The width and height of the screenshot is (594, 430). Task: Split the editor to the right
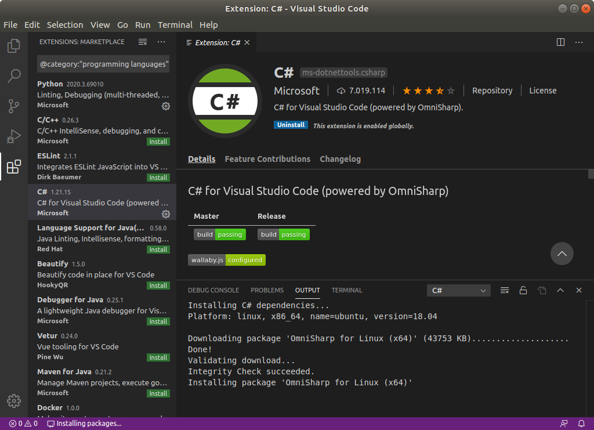point(561,42)
